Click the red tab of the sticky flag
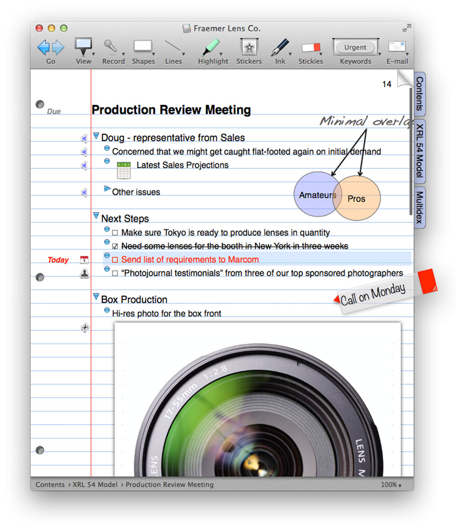Image resolution: width=456 pixels, height=525 pixels. (x=428, y=281)
